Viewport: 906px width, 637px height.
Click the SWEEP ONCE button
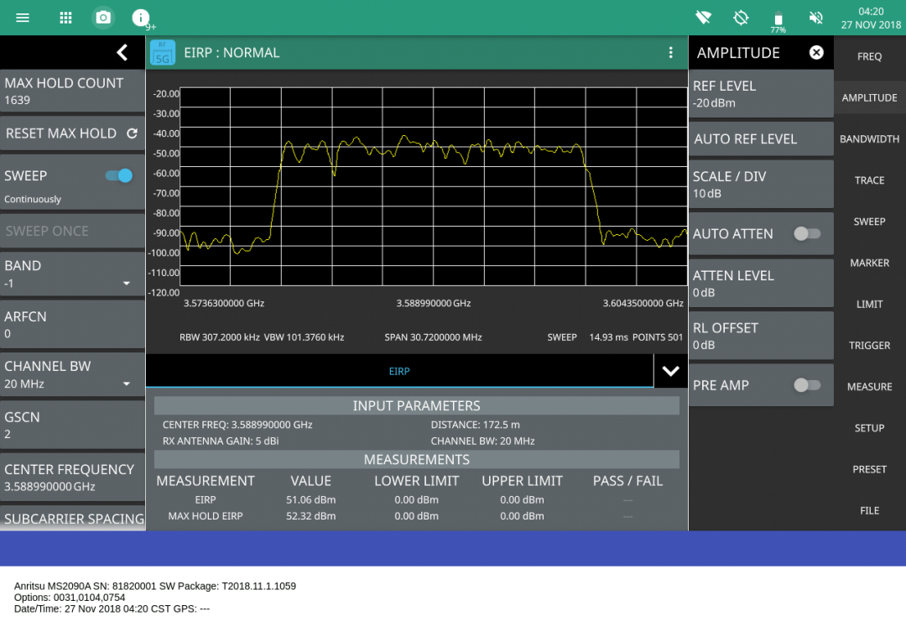coord(72,231)
